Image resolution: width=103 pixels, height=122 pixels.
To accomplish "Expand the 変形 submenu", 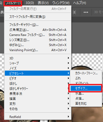I will click(x=38, y=104).
